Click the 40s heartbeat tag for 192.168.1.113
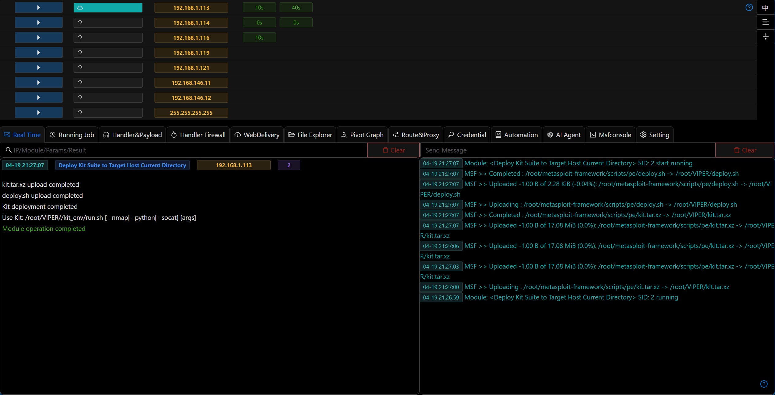Viewport: 775px width, 395px height. 296,8
